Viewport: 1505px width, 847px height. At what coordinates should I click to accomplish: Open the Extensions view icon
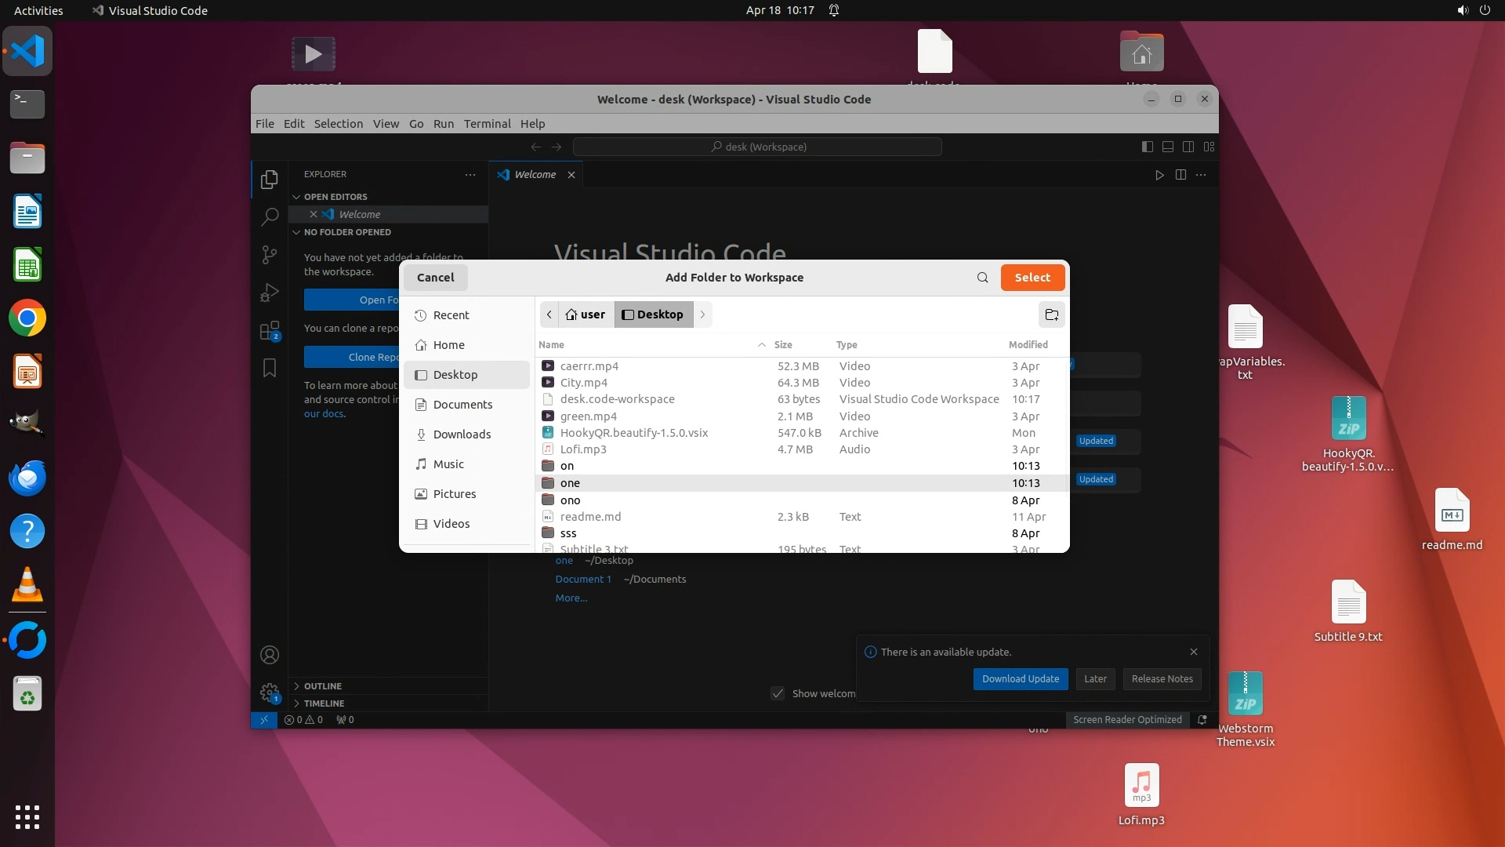270,330
